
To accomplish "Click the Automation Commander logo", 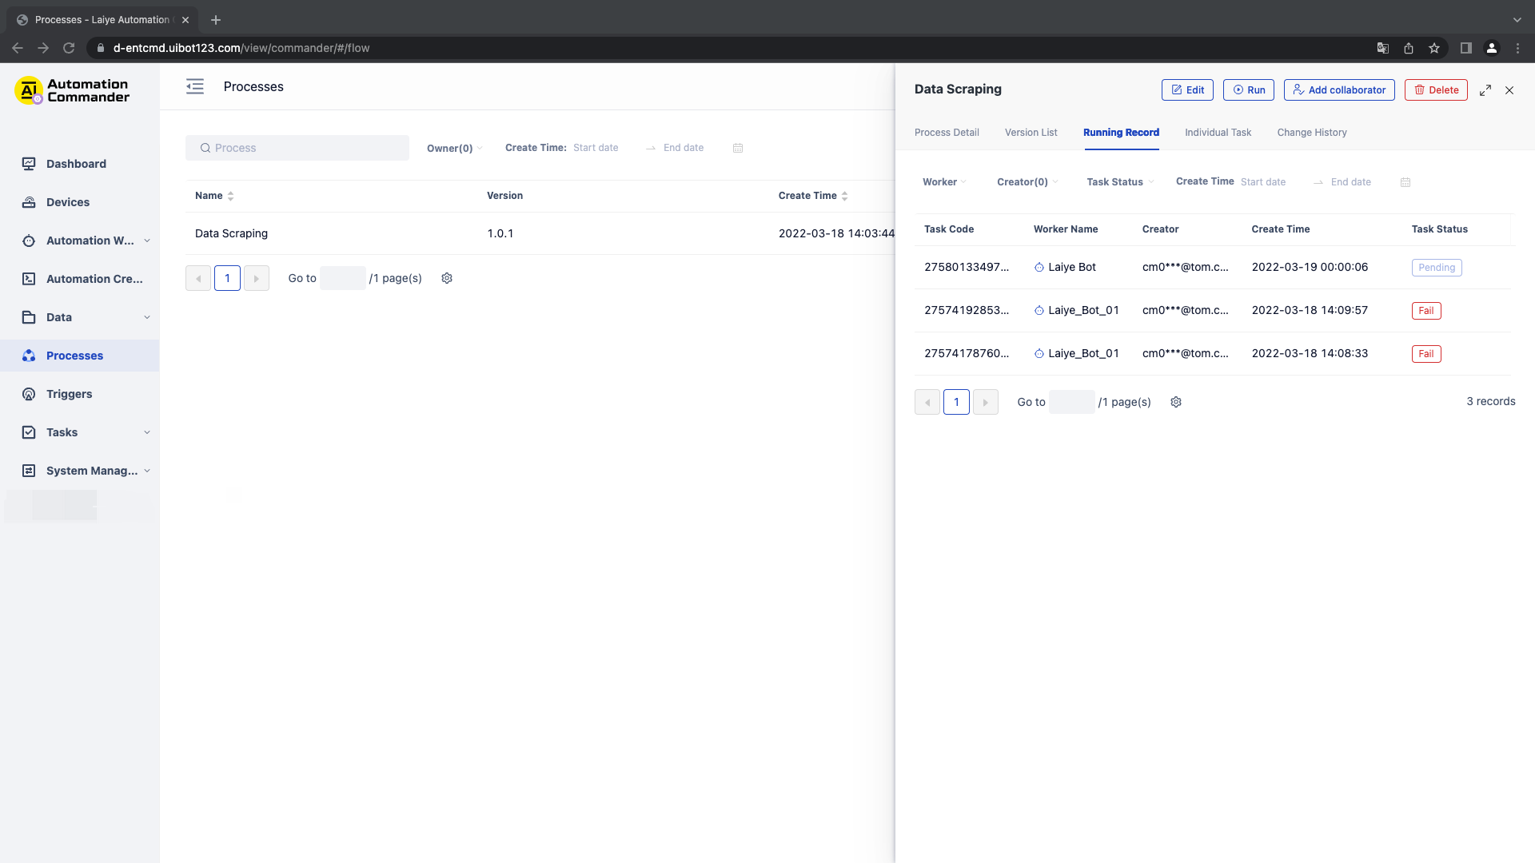I will pyautogui.click(x=72, y=90).
